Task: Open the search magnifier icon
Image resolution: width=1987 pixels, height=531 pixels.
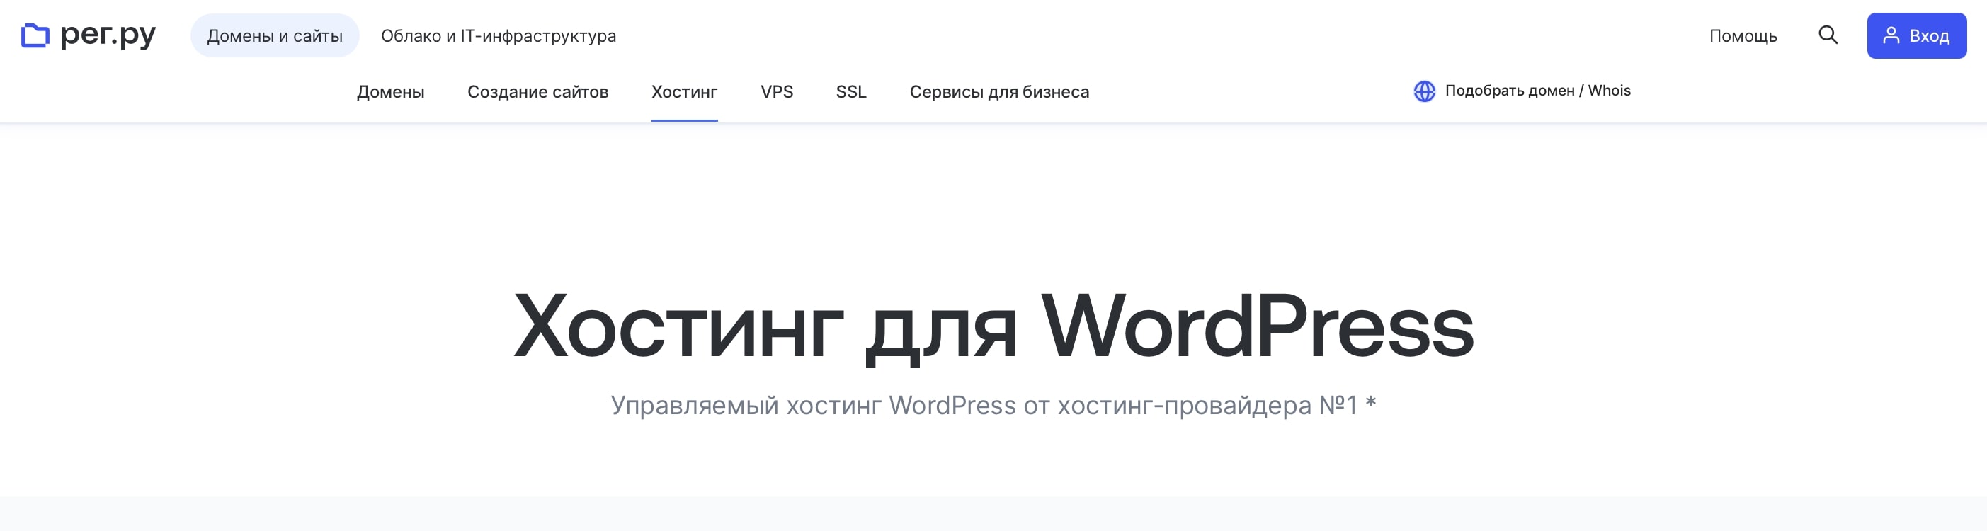Action: tap(1828, 35)
